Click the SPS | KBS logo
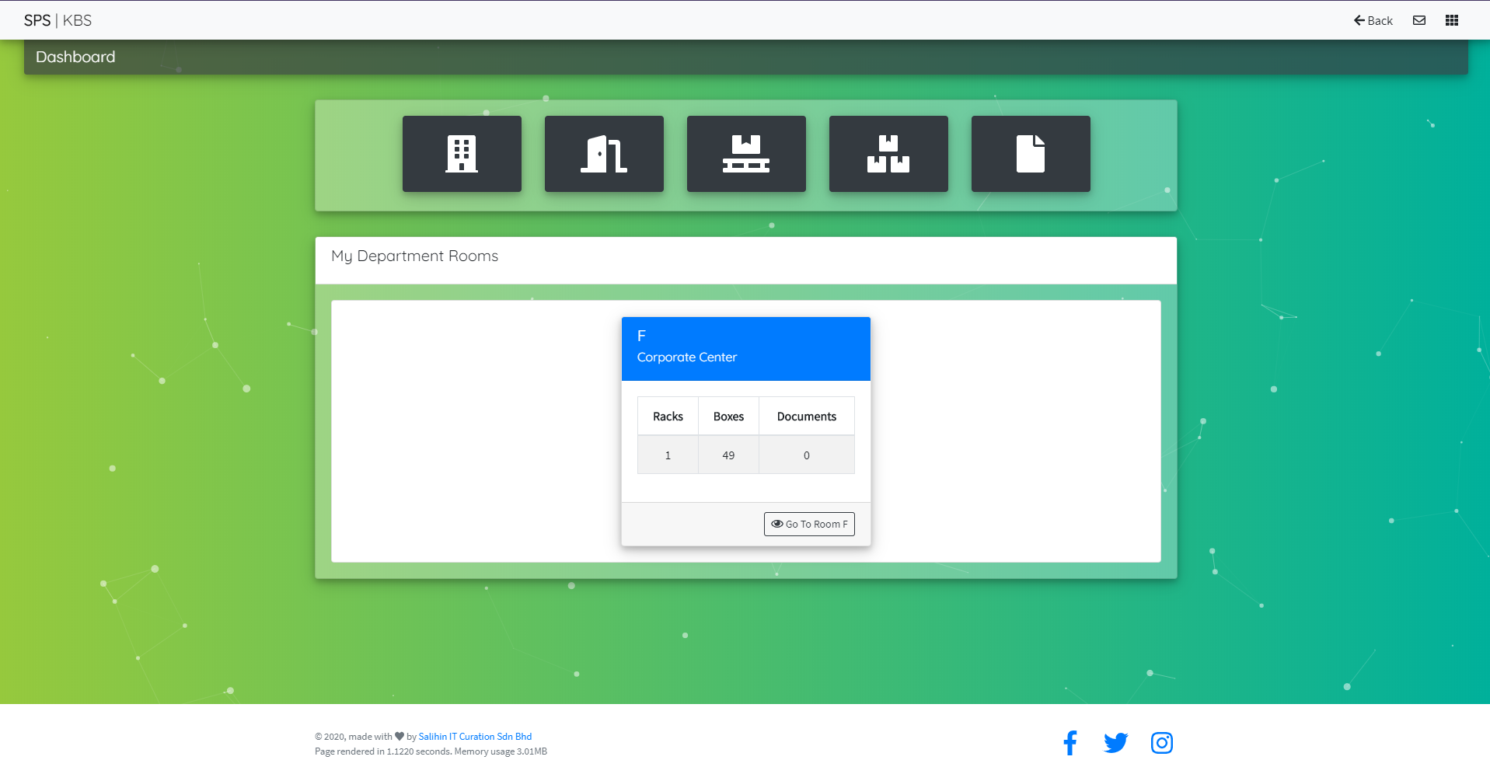The width and height of the screenshot is (1490, 767). pos(58,20)
